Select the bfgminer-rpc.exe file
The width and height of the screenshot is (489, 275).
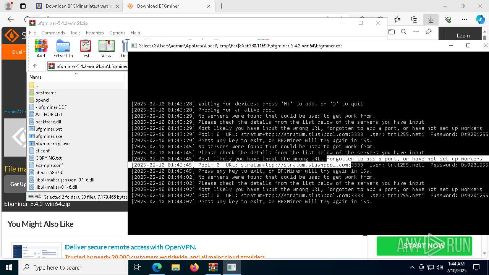pos(53,144)
